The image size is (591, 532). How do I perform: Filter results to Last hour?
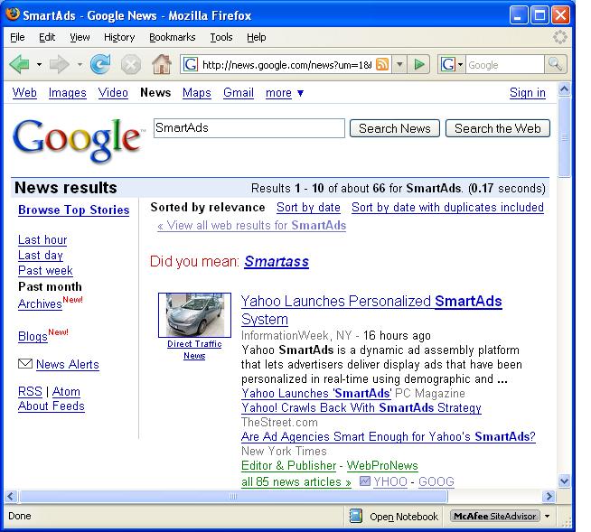click(42, 240)
